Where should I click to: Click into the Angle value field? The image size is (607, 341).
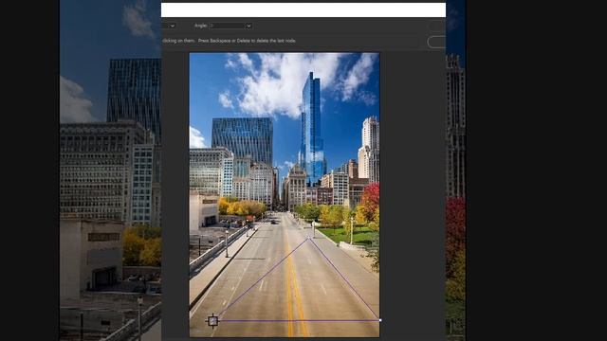(228, 26)
